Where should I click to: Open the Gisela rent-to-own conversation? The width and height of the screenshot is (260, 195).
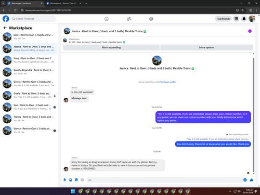[x=29, y=95]
